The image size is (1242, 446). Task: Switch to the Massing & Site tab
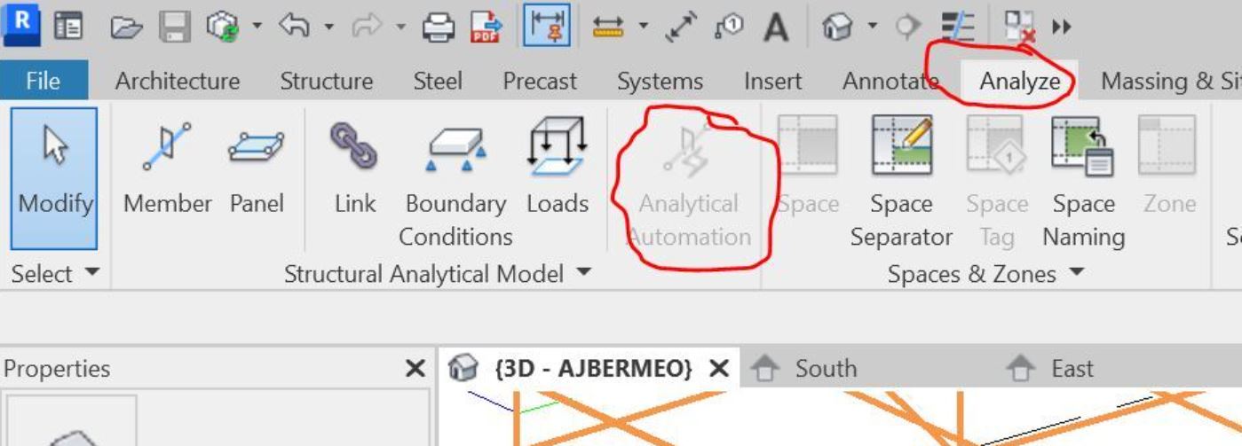(1170, 82)
